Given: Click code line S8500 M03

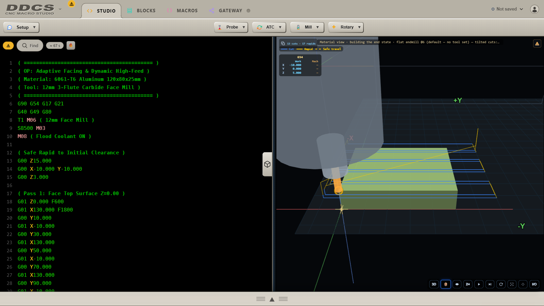Looking at the screenshot, I should tap(31, 128).
